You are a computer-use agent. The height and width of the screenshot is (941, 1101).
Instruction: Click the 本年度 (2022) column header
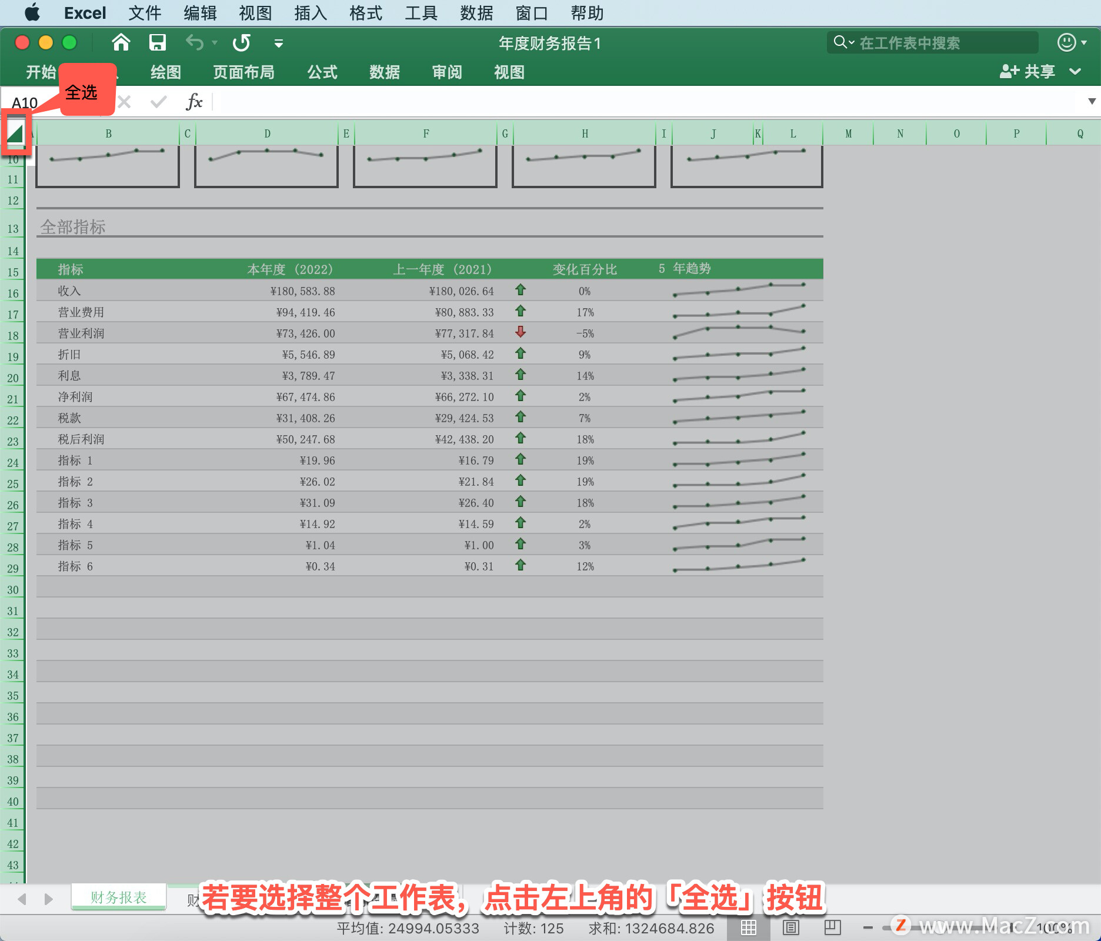tap(291, 269)
